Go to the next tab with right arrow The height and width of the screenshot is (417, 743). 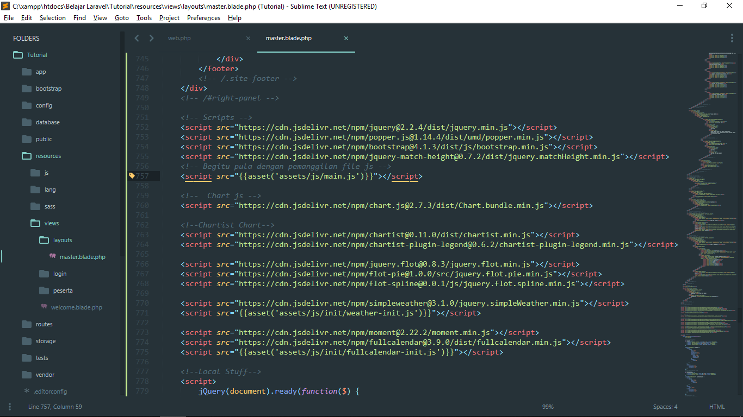[x=151, y=38]
